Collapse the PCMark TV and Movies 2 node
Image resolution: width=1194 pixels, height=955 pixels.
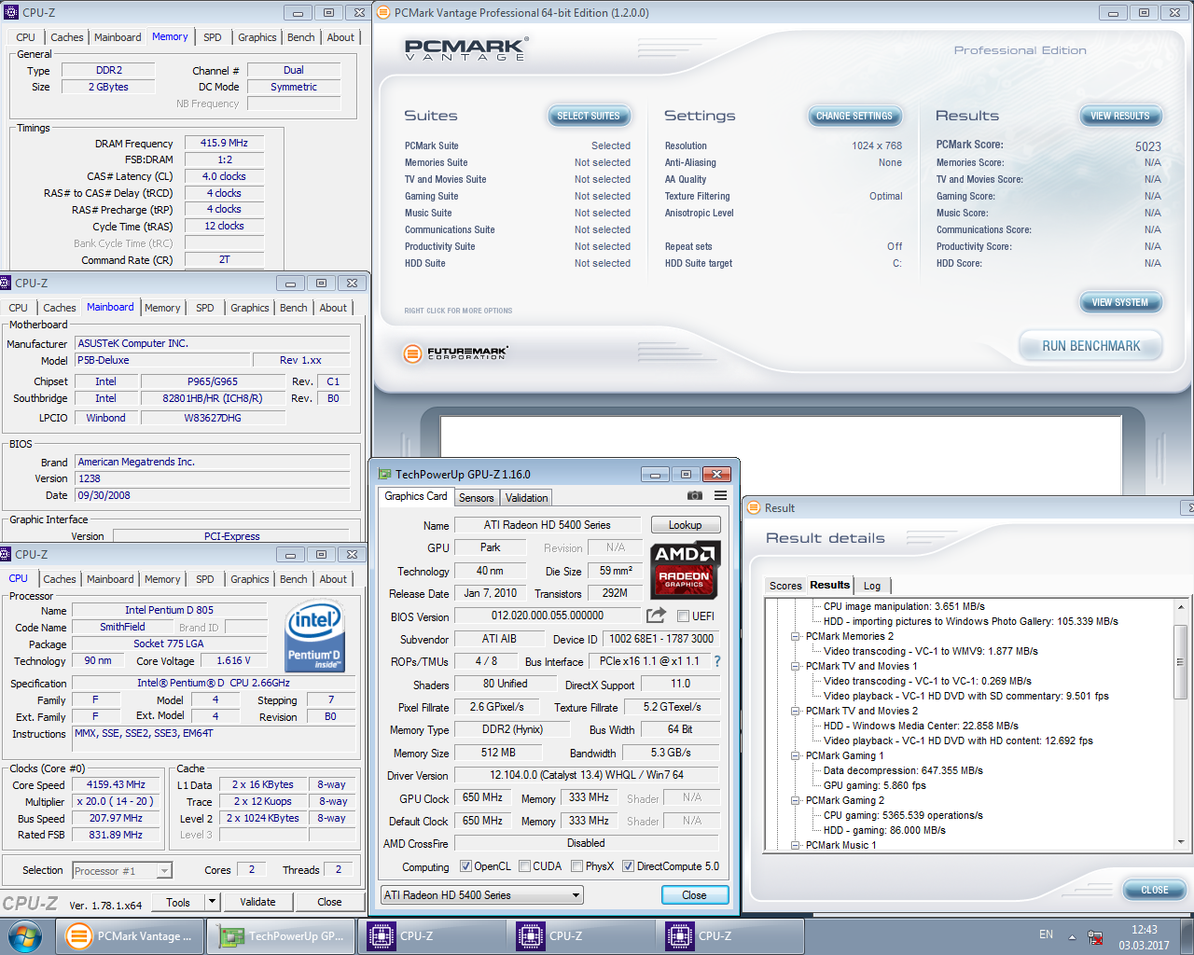tap(796, 711)
